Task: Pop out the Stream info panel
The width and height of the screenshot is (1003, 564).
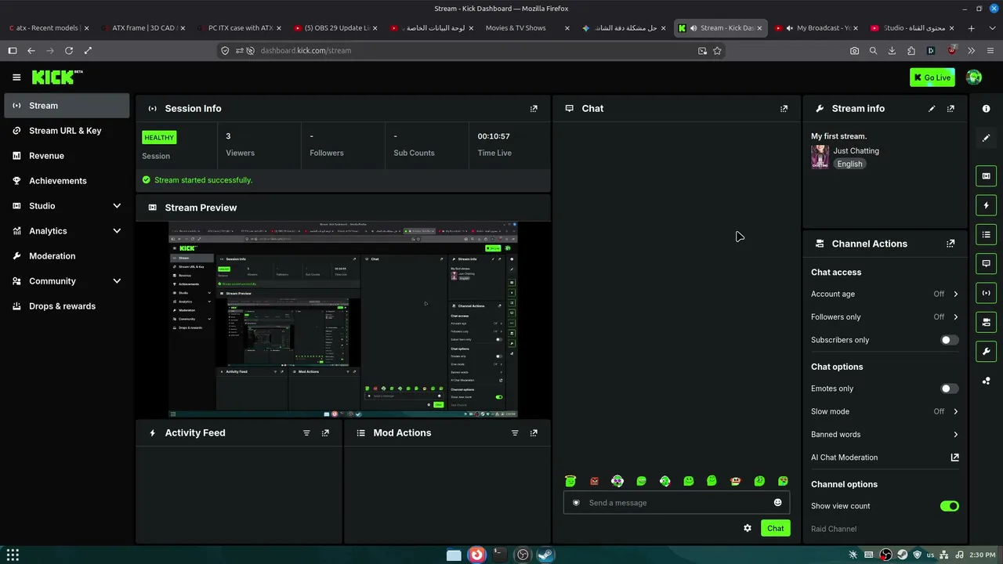Action: point(950,109)
